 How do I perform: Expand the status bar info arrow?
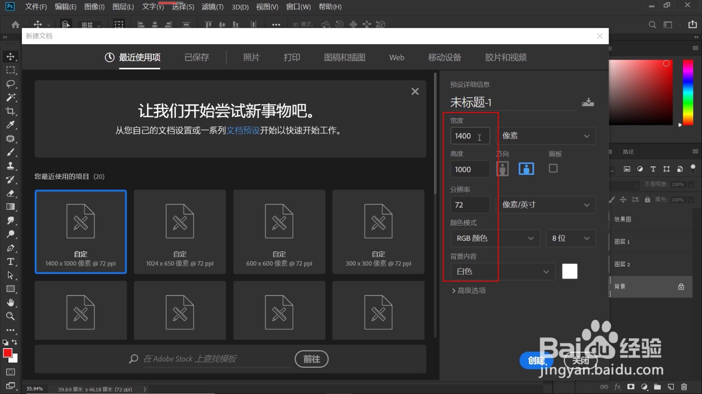[x=145, y=389]
